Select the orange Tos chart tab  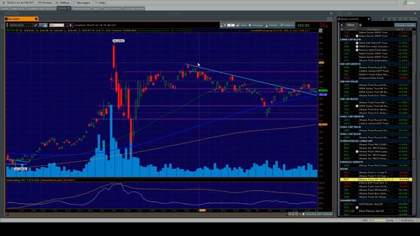point(21,19)
